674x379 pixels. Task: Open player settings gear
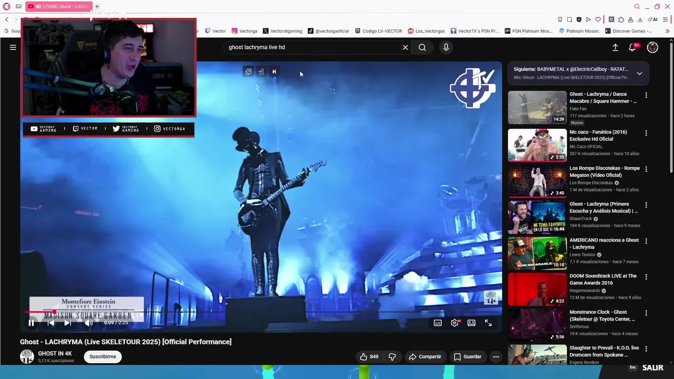(455, 323)
